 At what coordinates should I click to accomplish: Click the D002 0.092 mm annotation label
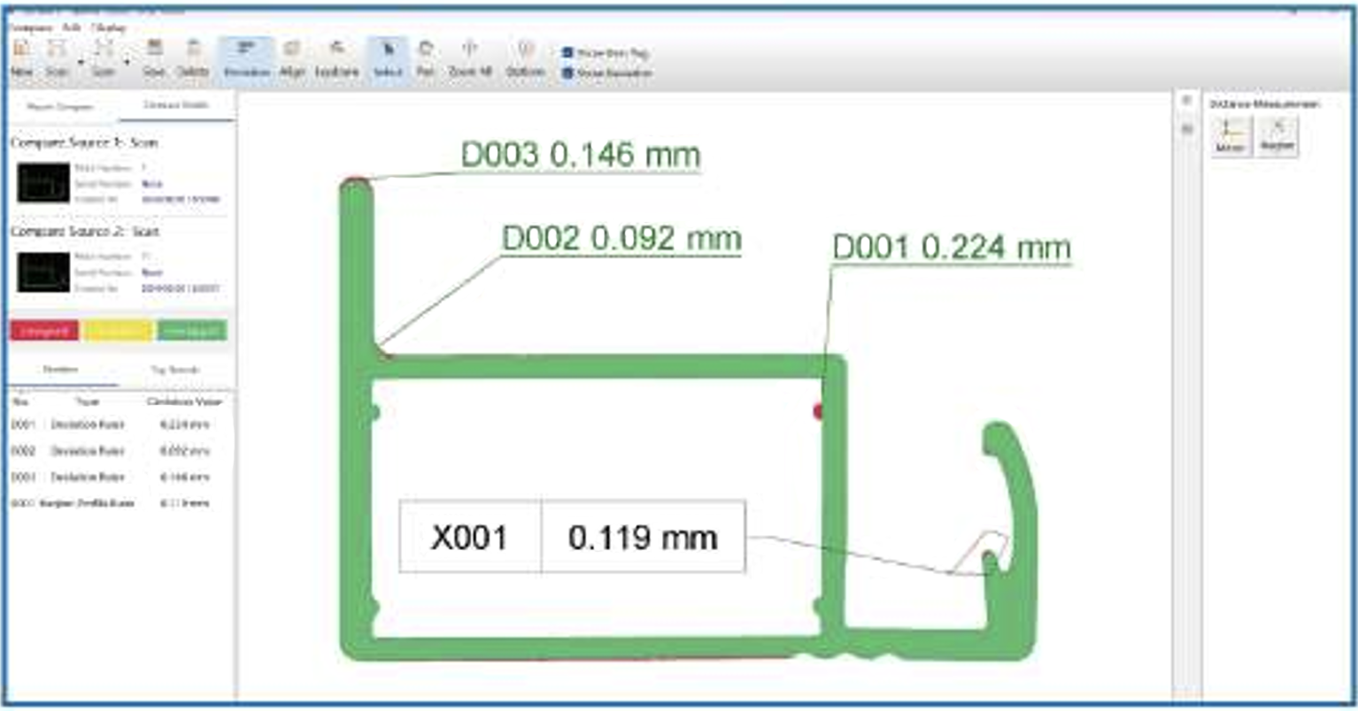pos(621,238)
